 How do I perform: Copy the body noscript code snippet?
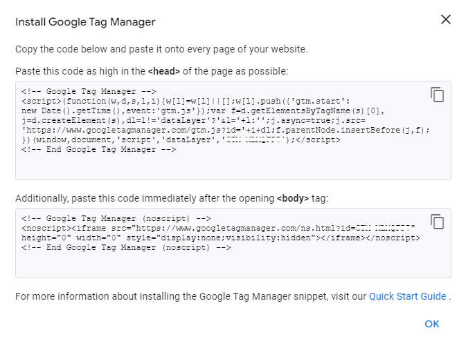(437, 222)
